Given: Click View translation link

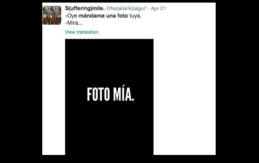Looking at the screenshot, I should click(82, 32).
